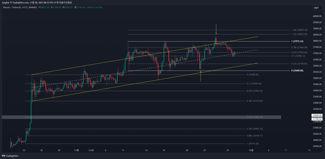
Task: Click the 12월 label on the time axis
Action: pyautogui.click(x=251, y=150)
